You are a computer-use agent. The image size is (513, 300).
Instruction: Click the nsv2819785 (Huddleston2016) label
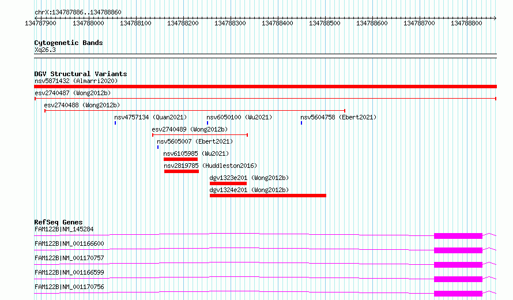[x=210, y=166]
